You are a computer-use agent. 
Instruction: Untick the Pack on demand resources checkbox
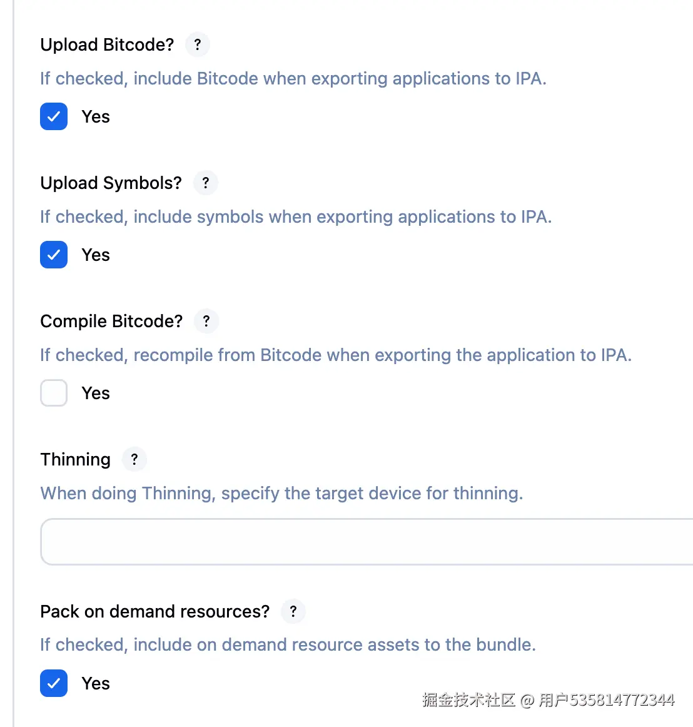coord(54,683)
